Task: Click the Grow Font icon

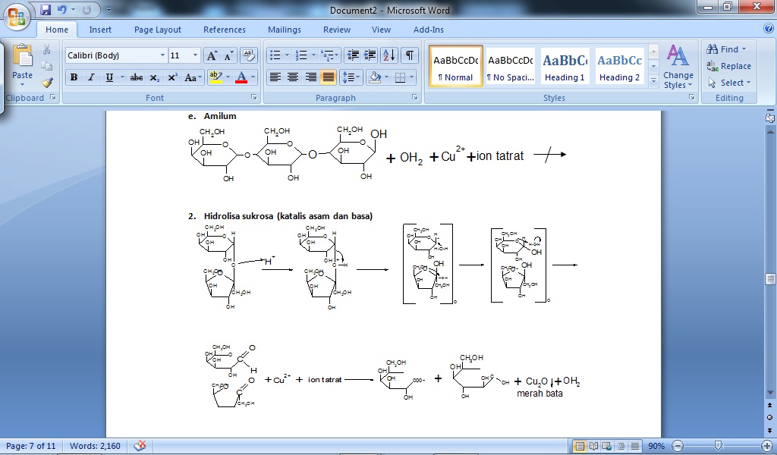Action: tap(212, 55)
